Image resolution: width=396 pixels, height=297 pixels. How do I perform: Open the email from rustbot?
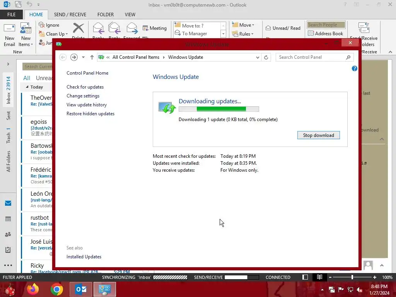tap(38, 224)
